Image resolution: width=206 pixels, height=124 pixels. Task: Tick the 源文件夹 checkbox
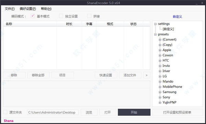(5, 112)
